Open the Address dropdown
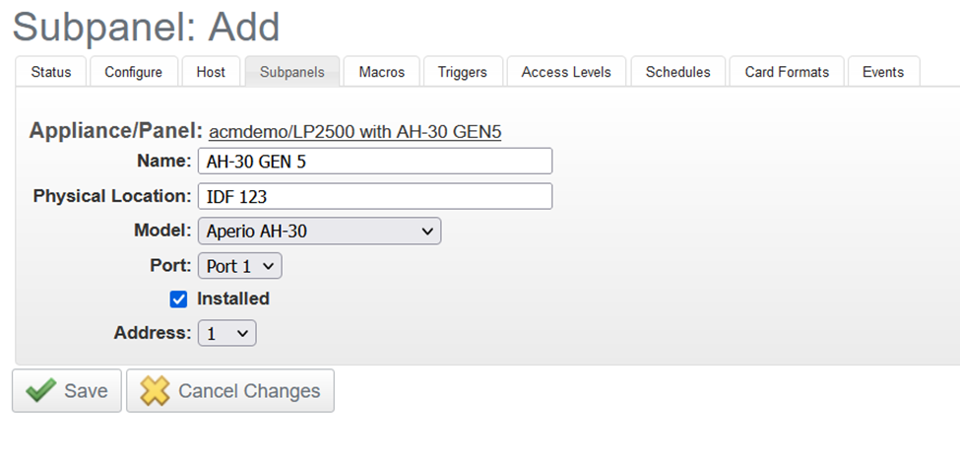This screenshot has width=960, height=466. pyautogui.click(x=226, y=333)
